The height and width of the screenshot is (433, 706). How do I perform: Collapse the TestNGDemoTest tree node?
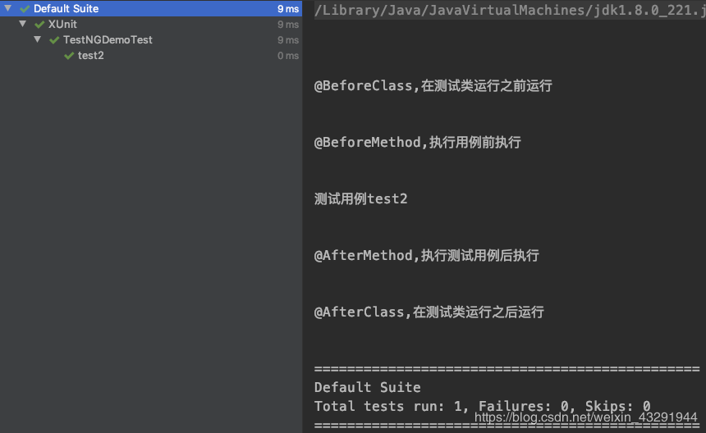pos(38,39)
